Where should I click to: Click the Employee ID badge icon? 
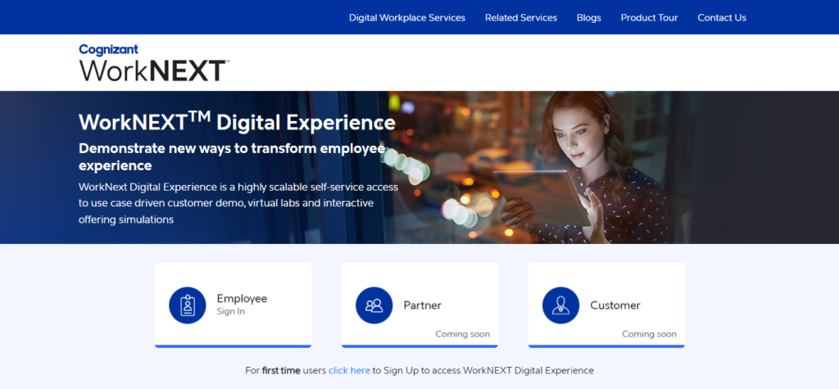click(188, 305)
